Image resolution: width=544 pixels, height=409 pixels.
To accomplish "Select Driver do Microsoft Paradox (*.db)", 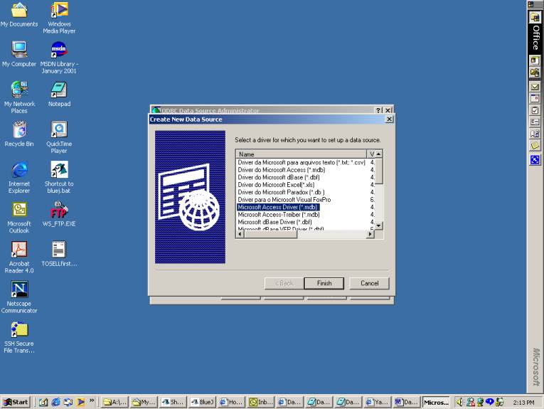I will pyautogui.click(x=281, y=192).
